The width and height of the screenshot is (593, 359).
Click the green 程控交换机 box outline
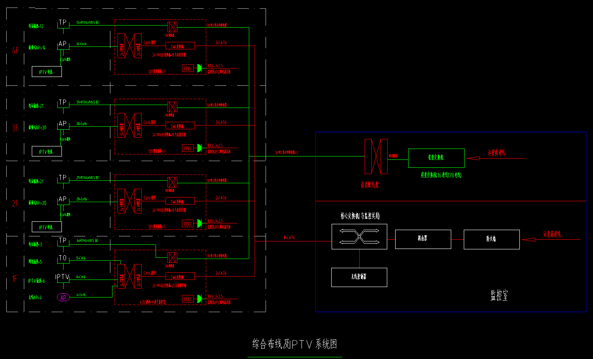[436, 158]
